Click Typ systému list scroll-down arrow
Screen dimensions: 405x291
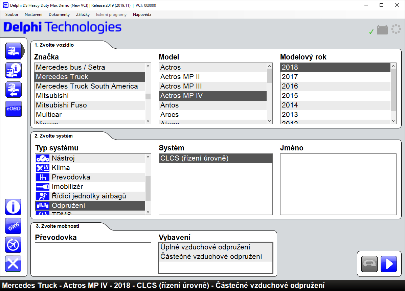click(x=148, y=212)
